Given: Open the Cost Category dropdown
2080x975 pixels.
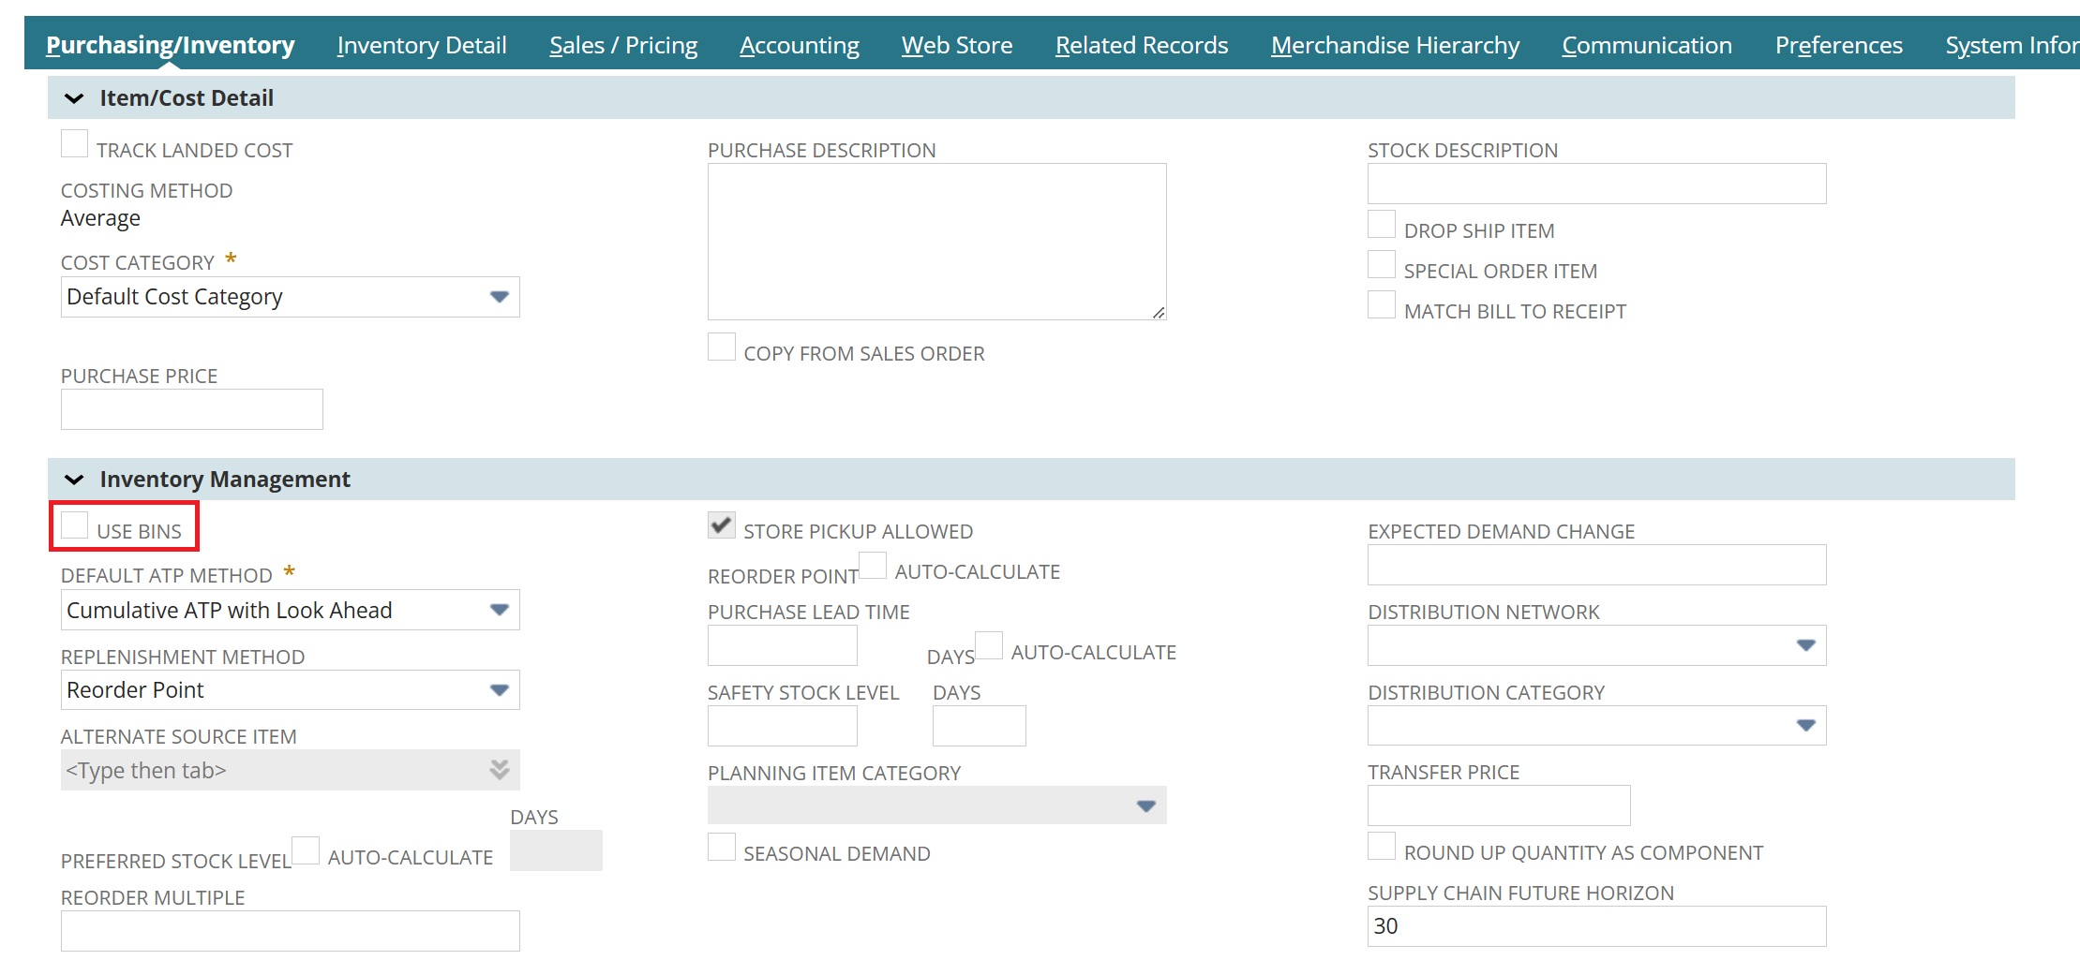Looking at the screenshot, I should (499, 297).
